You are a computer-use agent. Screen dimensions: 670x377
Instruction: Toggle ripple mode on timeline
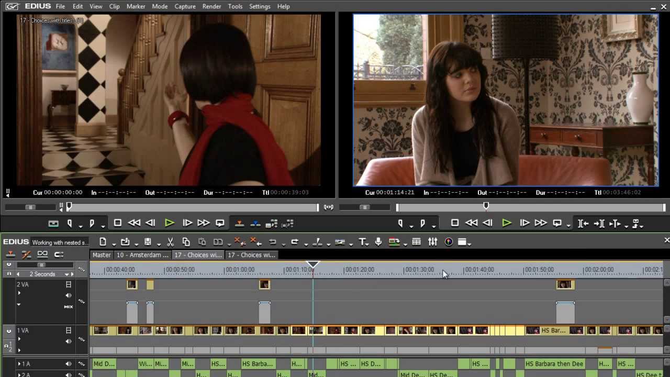[26, 254]
